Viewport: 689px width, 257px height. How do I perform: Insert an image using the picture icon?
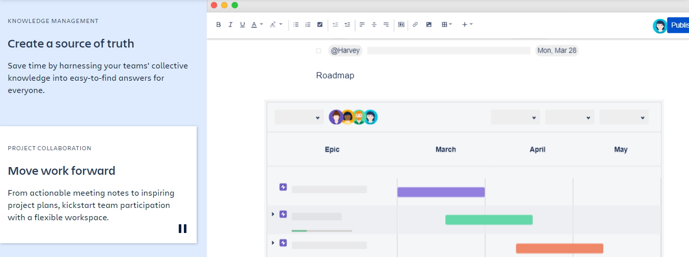coord(429,25)
